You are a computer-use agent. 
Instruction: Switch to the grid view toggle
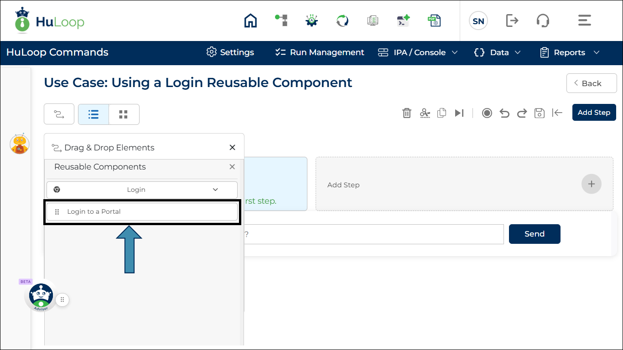pyautogui.click(x=124, y=114)
